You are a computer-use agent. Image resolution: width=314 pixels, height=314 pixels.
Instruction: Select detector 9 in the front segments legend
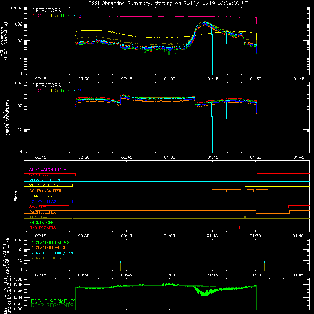80,16
